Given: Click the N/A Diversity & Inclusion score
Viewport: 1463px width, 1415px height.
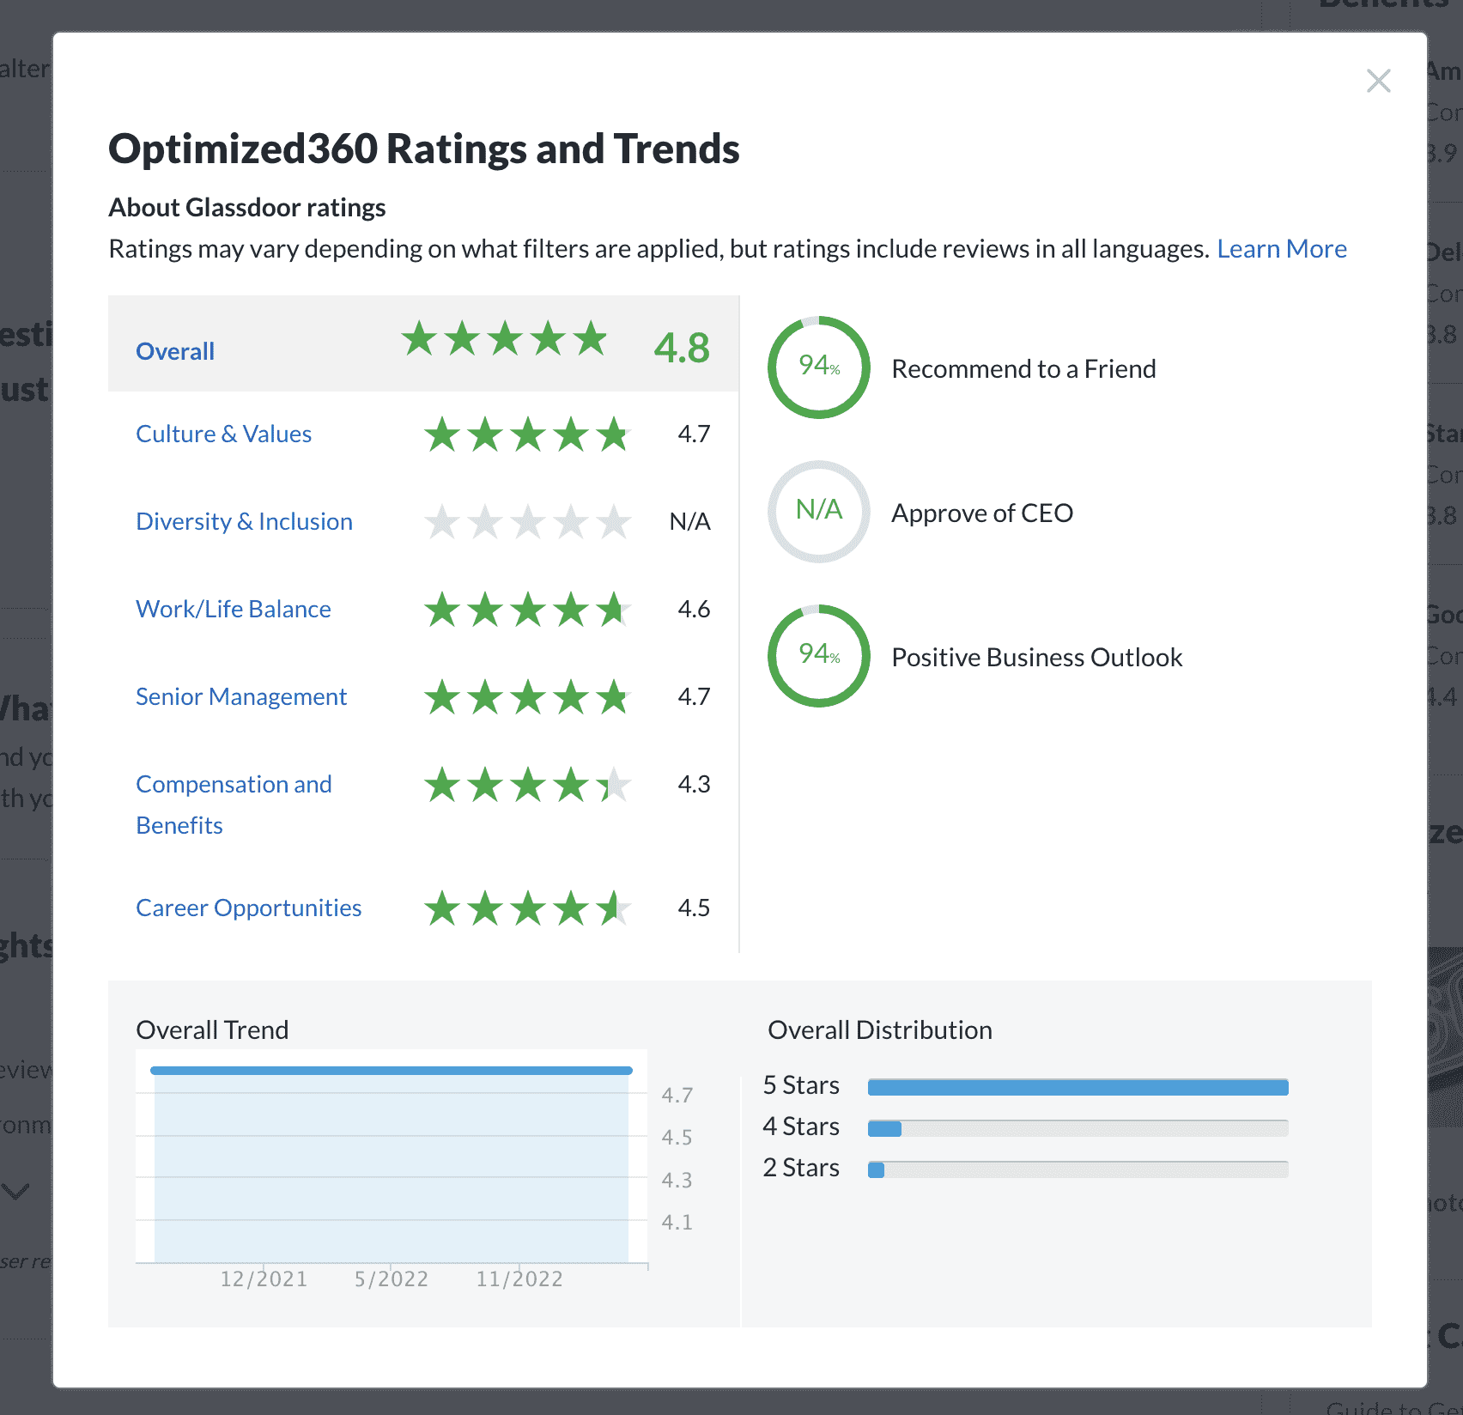Looking at the screenshot, I should tap(690, 521).
